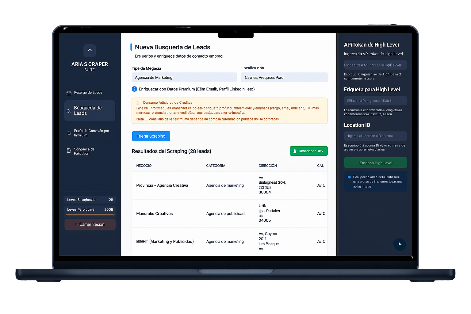Click the warning icon beside "Consumo Adiciorea de Creditca"
The width and height of the screenshot is (471, 314).
(x=138, y=103)
